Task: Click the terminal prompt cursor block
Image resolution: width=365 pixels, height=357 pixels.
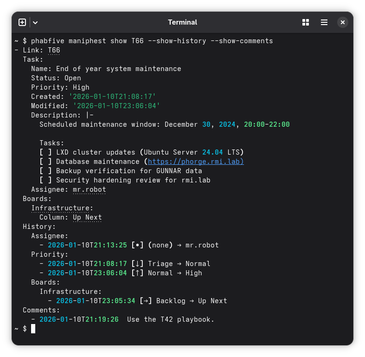Action: 33,329
